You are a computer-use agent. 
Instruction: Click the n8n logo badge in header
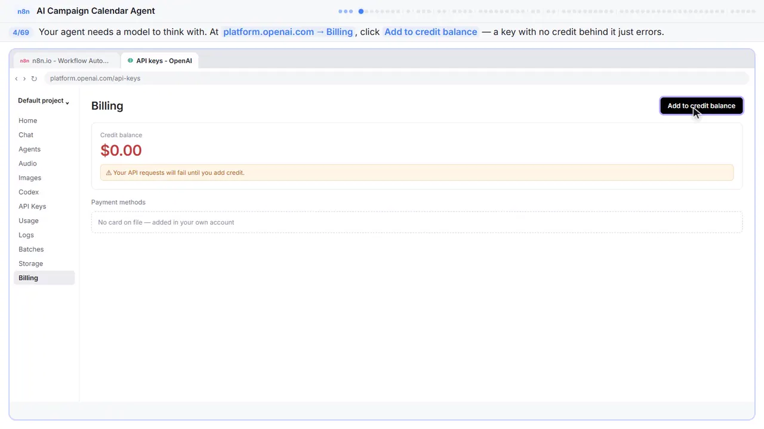click(23, 11)
